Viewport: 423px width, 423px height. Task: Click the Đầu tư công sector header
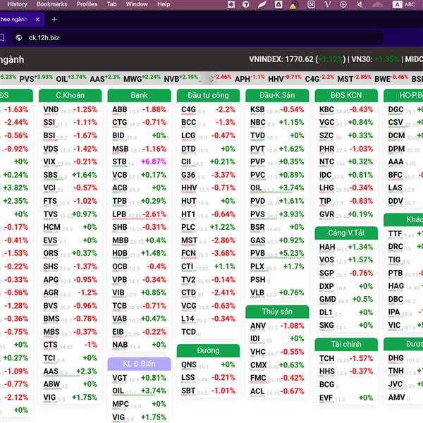click(208, 95)
